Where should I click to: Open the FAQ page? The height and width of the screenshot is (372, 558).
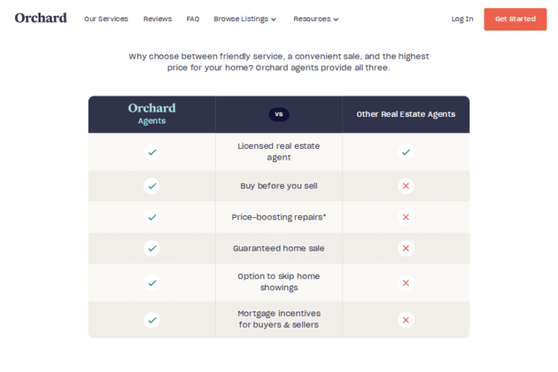click(193, 19)
